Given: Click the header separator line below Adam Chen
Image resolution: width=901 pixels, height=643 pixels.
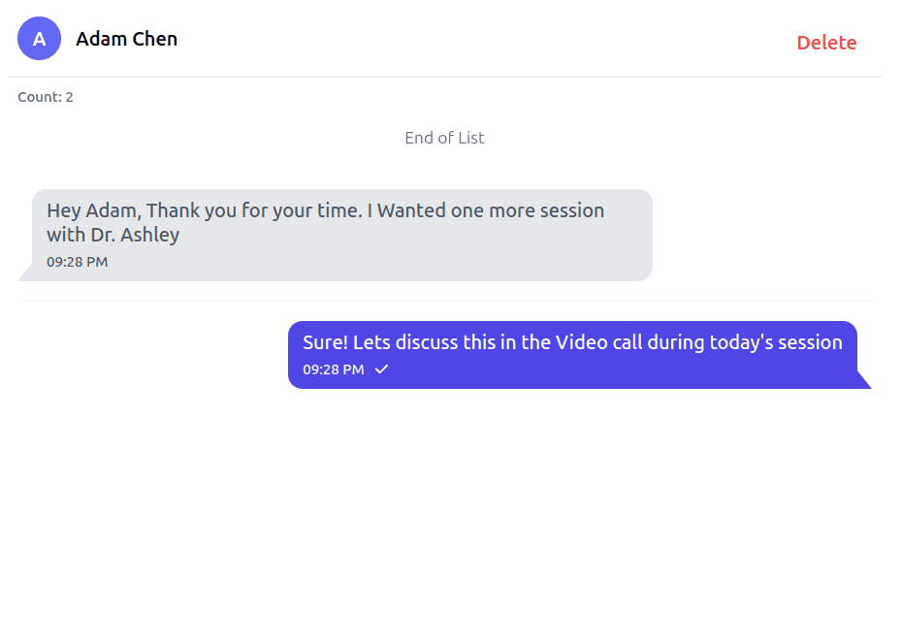Looking at the screenshot, I should [x=445, y=77].
